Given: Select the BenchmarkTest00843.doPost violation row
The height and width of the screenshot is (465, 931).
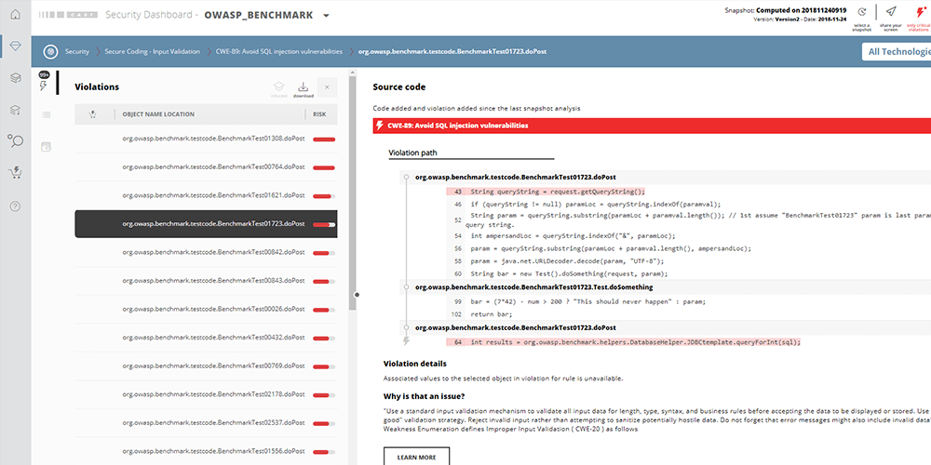Looking at the screenshot, I should (x=206, y=281).
